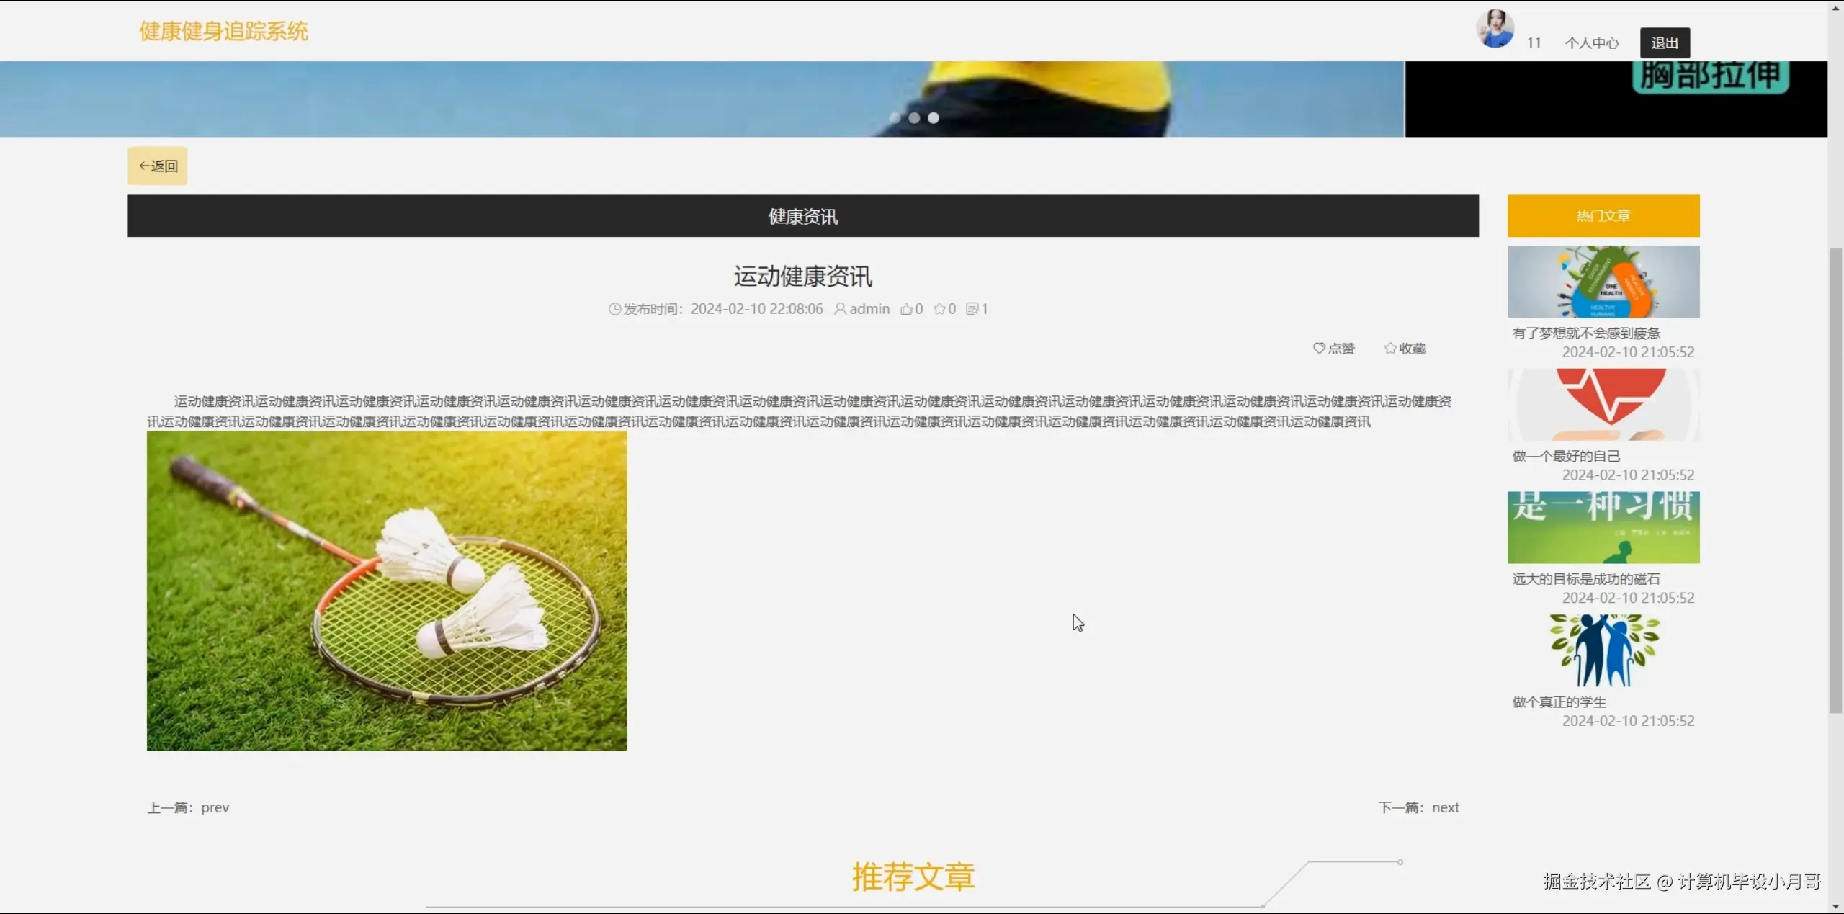This screenshot has height=914, width=1844.
Task: Click the comment count icon
Action: click(972, 309)
